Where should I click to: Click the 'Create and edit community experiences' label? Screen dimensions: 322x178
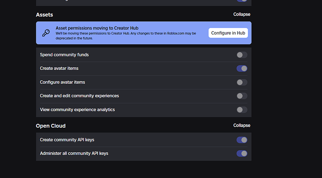pyautogui.click(x=79, y=96)
